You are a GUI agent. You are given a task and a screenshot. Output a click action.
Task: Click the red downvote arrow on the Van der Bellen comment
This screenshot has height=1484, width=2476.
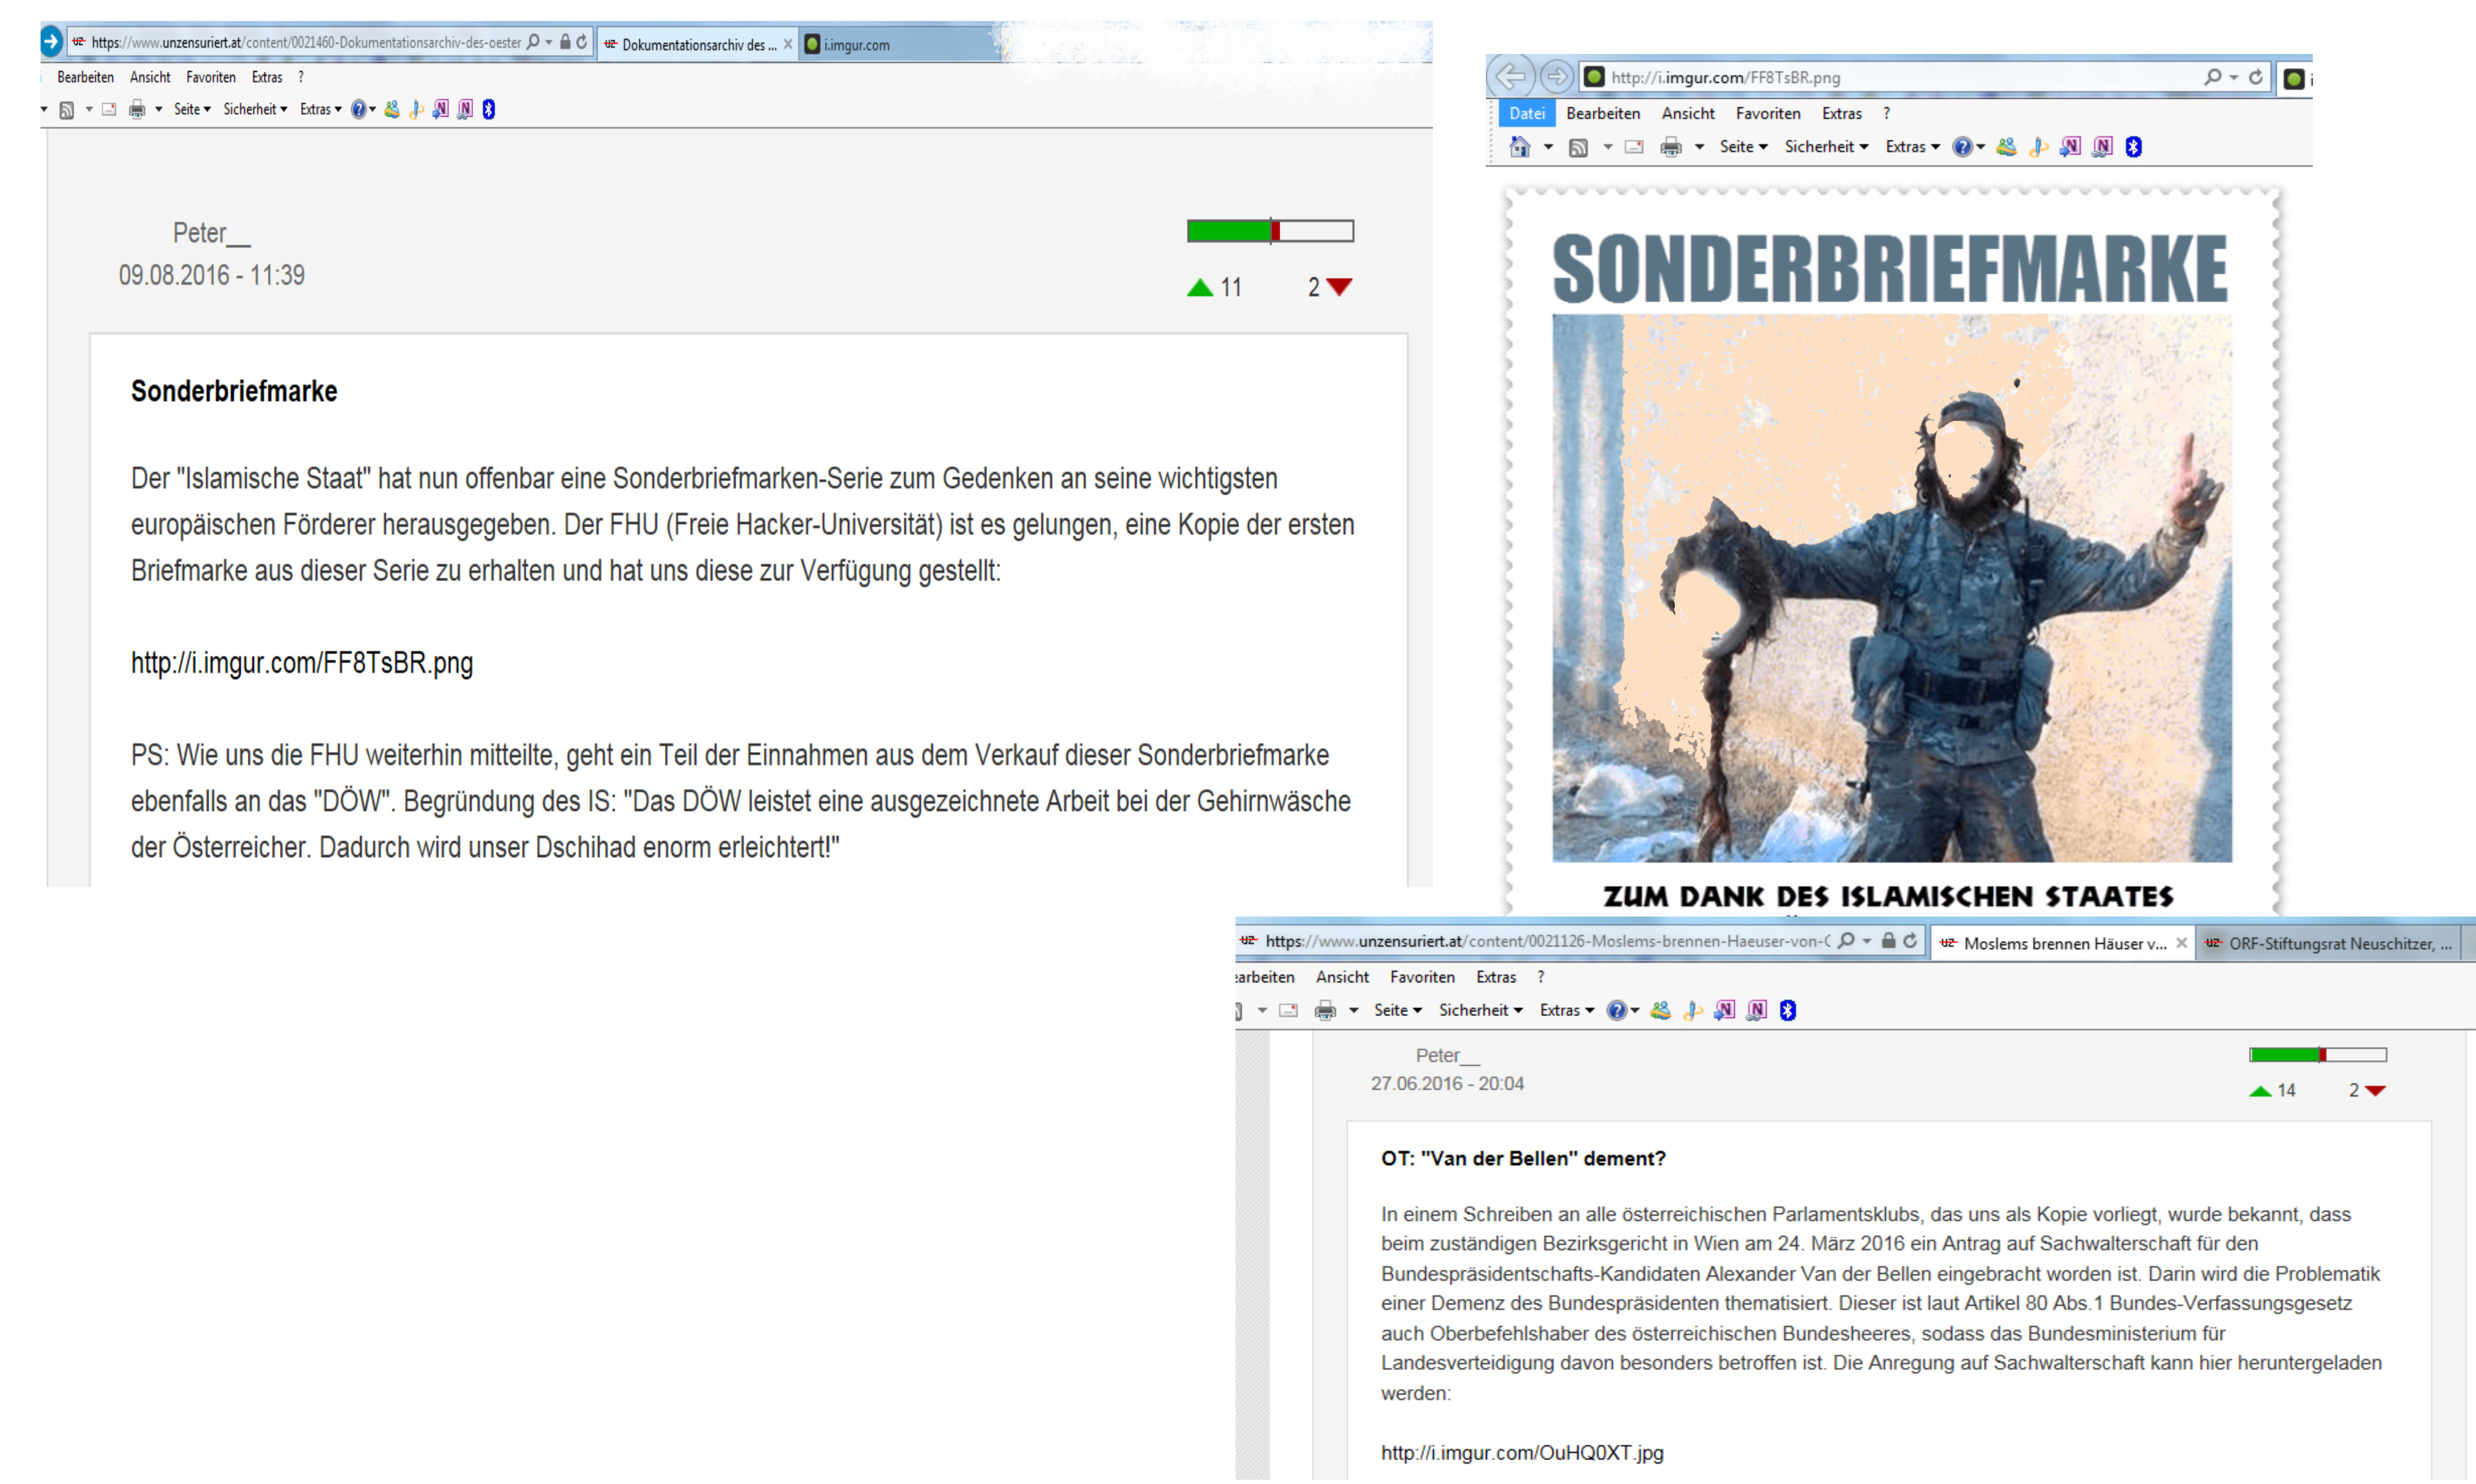2376,1090
